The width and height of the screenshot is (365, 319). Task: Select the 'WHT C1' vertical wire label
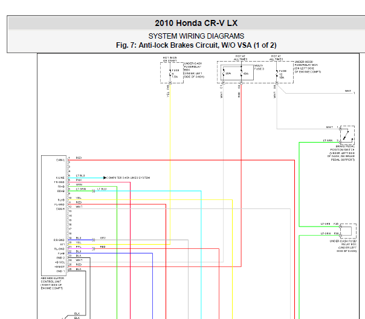(x=221, y=91)
